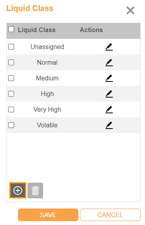The image size is (145, 225).
Task: Check the Unassigned row checkbox
Action: (11, 47)
